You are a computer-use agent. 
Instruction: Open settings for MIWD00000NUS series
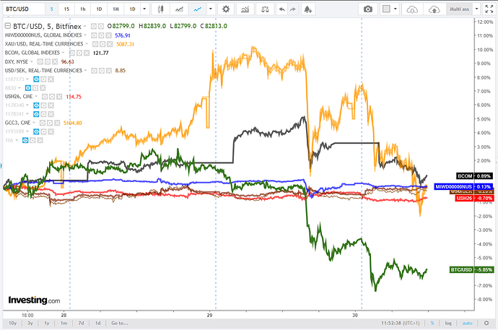click(x=101, y=35)
